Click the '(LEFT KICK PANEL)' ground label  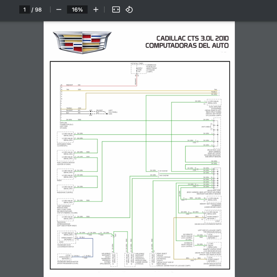coord(113,111)
